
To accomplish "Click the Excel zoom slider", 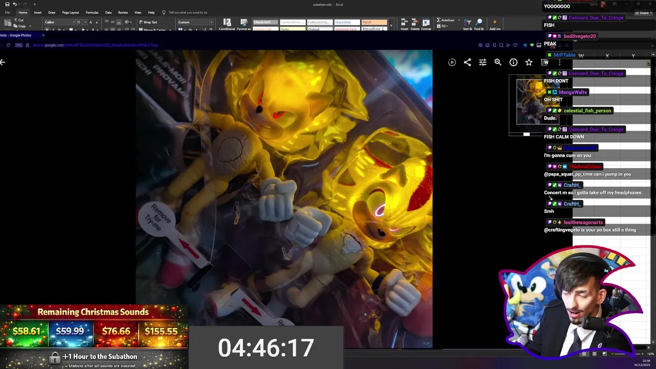I will coord(626,354).
